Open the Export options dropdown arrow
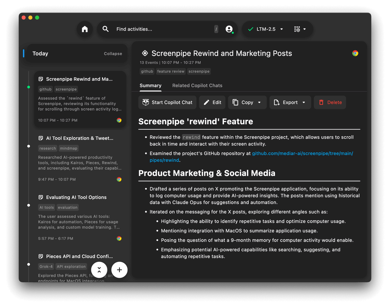Image resolution: width=390 pixels, height=307 pixels. tap(304, 102)
